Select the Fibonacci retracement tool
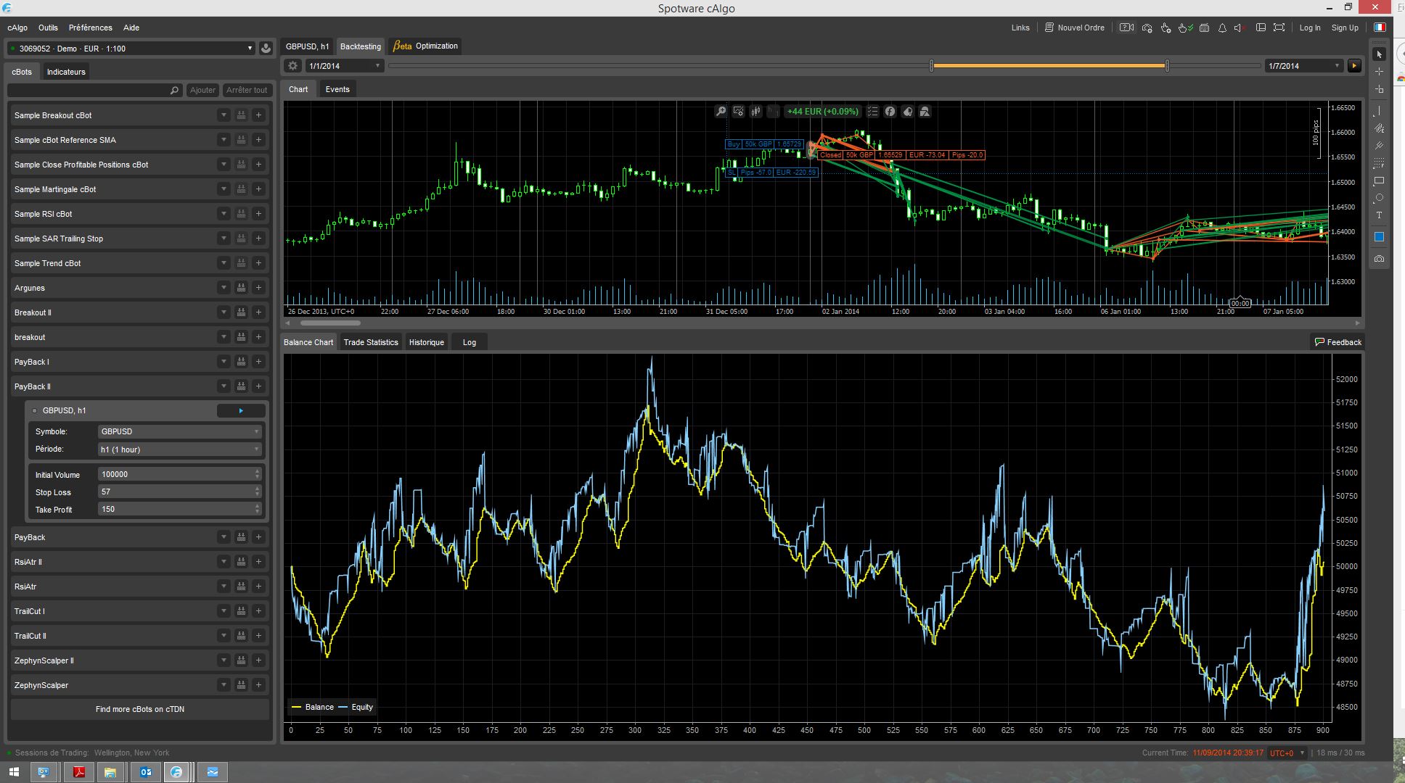The height and width of the screenshot is (783, 1405). (1379, 163)
